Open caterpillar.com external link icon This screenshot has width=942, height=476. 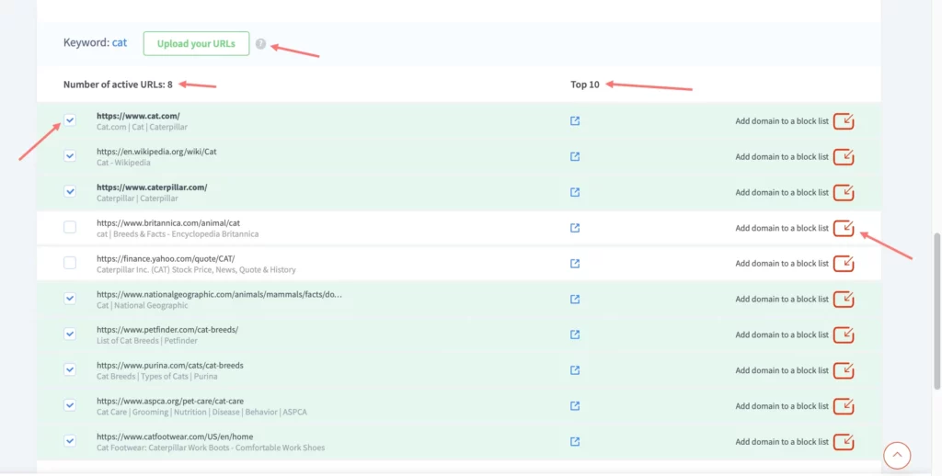(575, 192)
